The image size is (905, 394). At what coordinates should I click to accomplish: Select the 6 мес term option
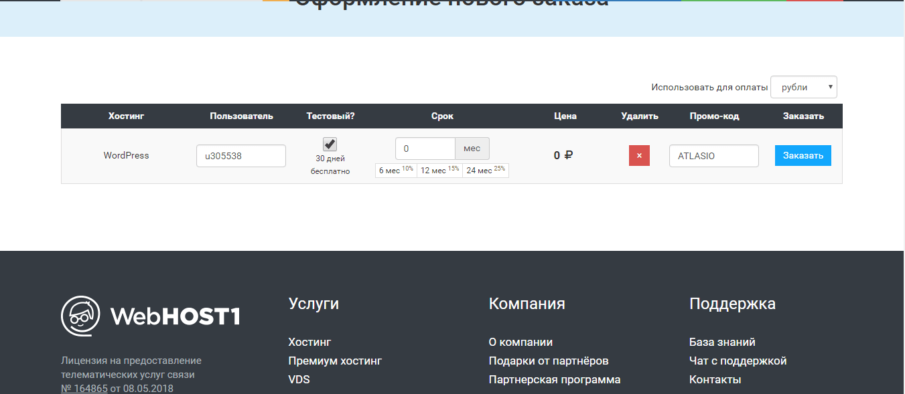tap(396, 171)
